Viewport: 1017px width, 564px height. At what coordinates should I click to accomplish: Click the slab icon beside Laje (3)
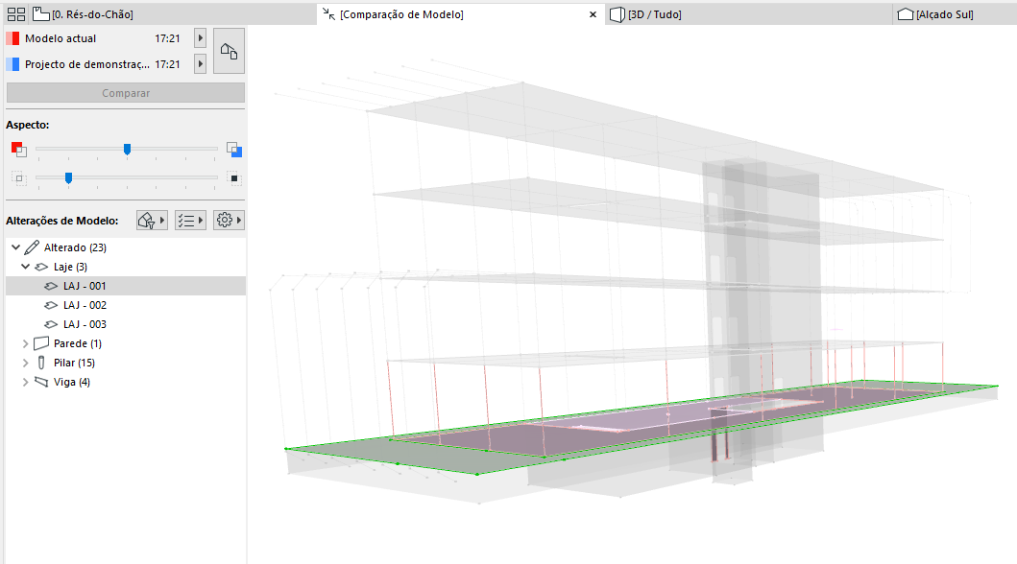(41, 267)
